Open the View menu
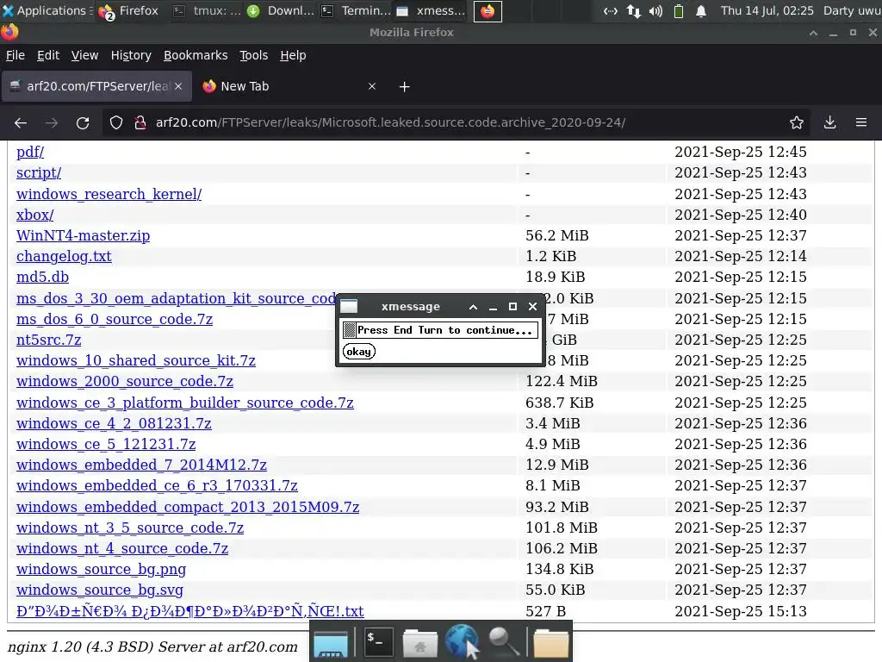Viewport: 882px width, 662px height. [84, 55]
